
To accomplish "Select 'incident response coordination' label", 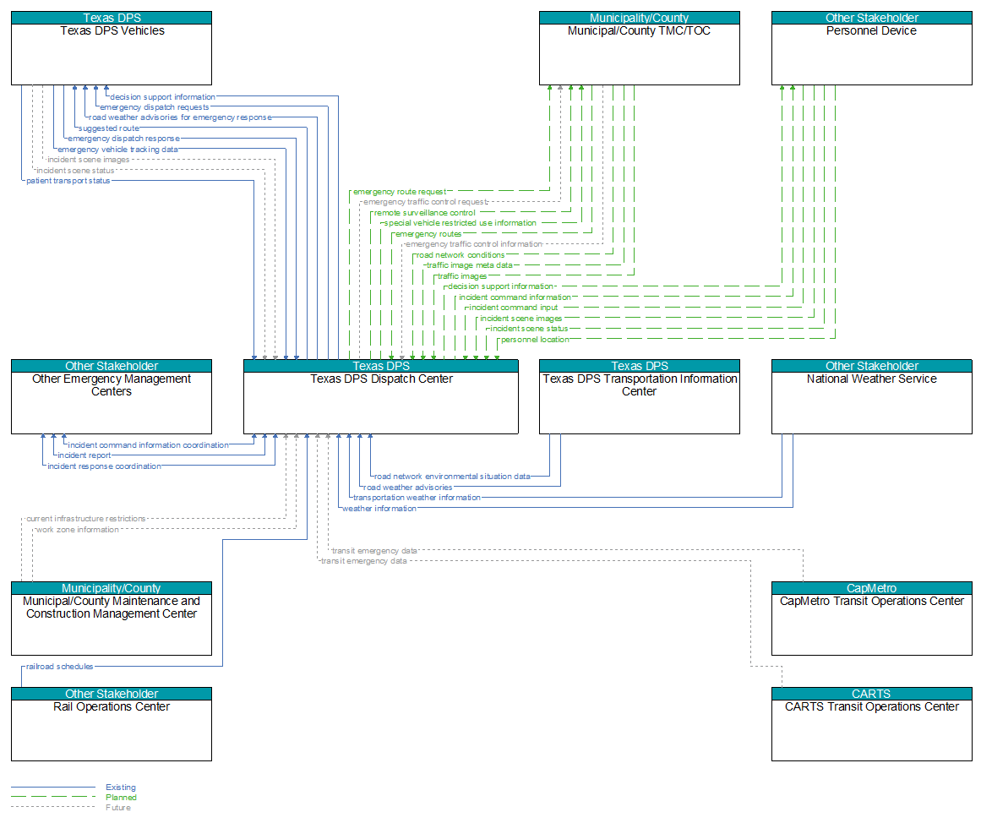I will 105,466.
